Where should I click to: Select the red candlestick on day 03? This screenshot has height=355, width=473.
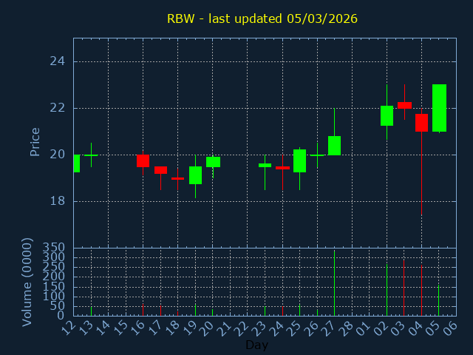tap(404, 105)
